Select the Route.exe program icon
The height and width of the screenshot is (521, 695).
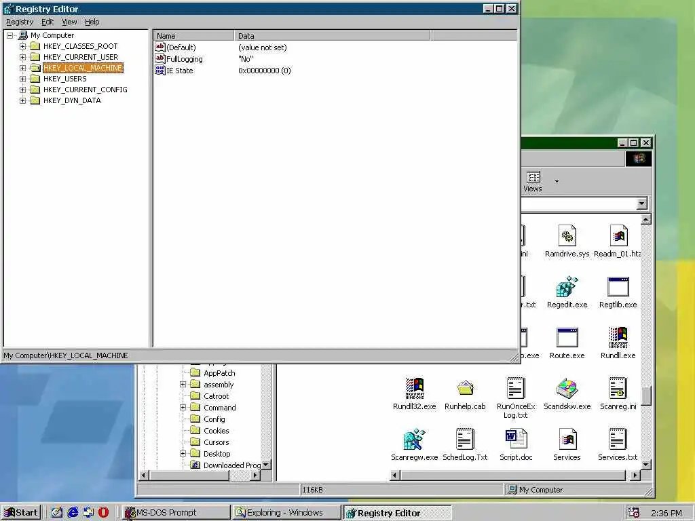point(567,338)
